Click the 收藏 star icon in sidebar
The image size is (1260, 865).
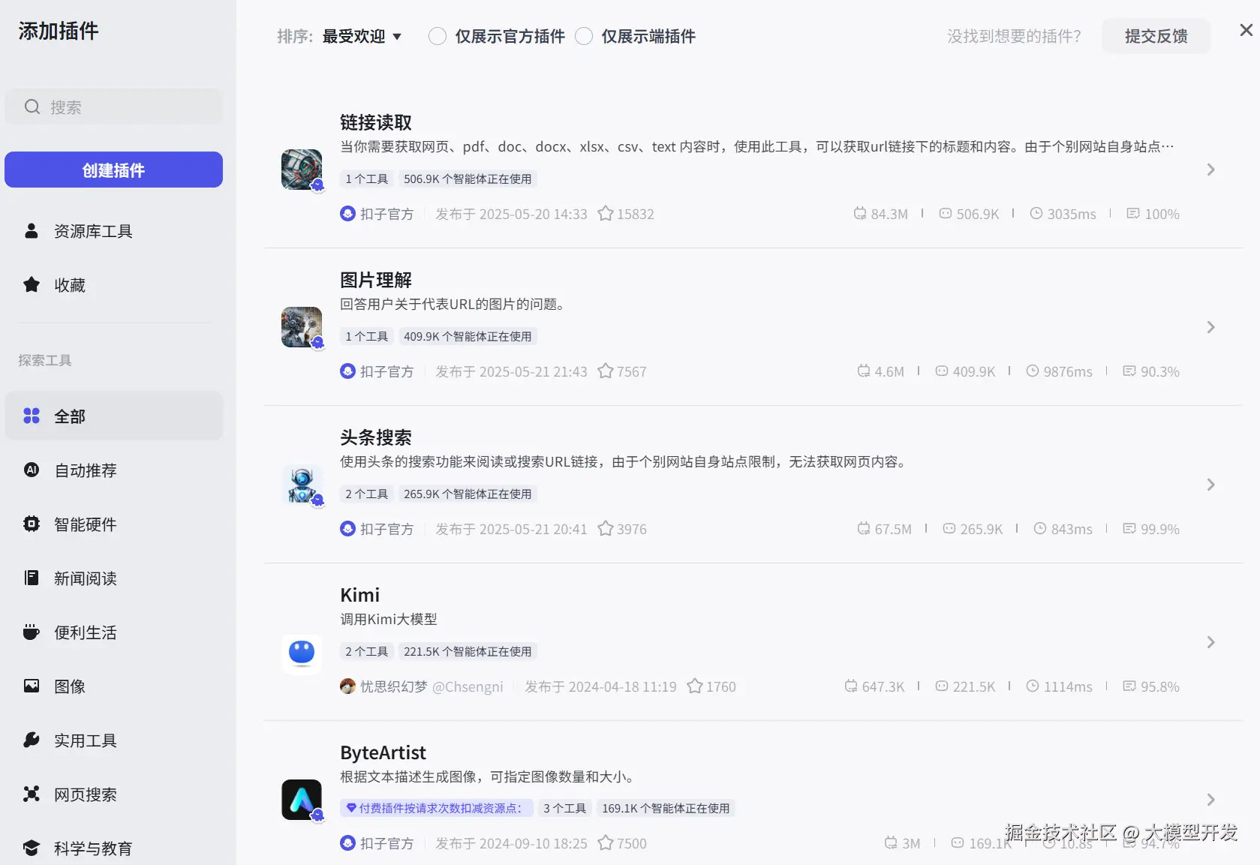tap(32, 285)
